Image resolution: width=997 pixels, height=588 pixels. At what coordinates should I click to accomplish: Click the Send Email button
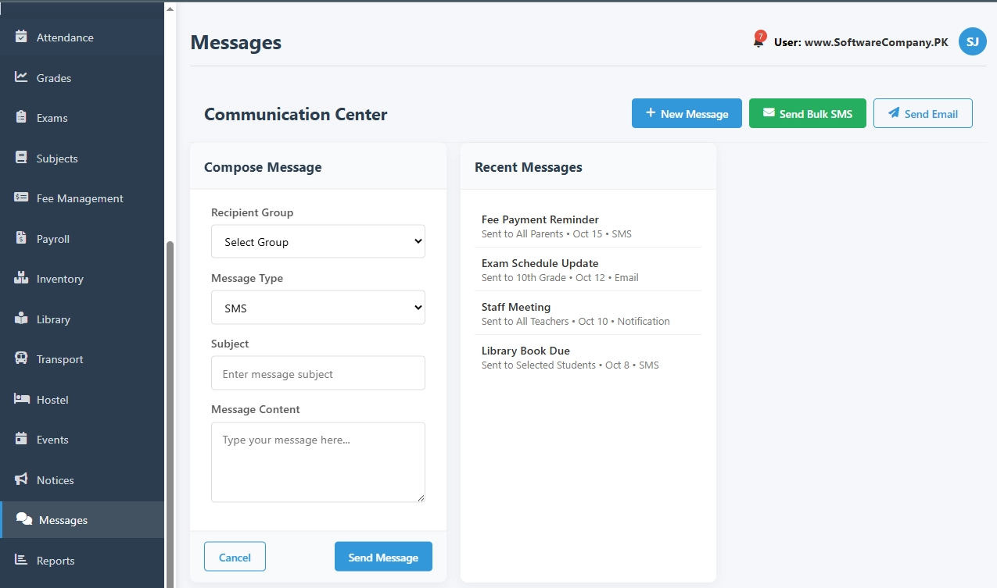click(922, 114)
